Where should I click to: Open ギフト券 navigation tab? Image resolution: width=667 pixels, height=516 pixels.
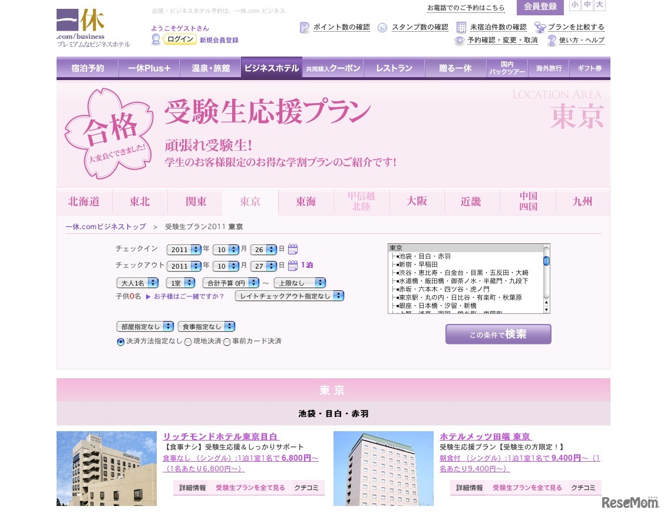click(590, 68)
